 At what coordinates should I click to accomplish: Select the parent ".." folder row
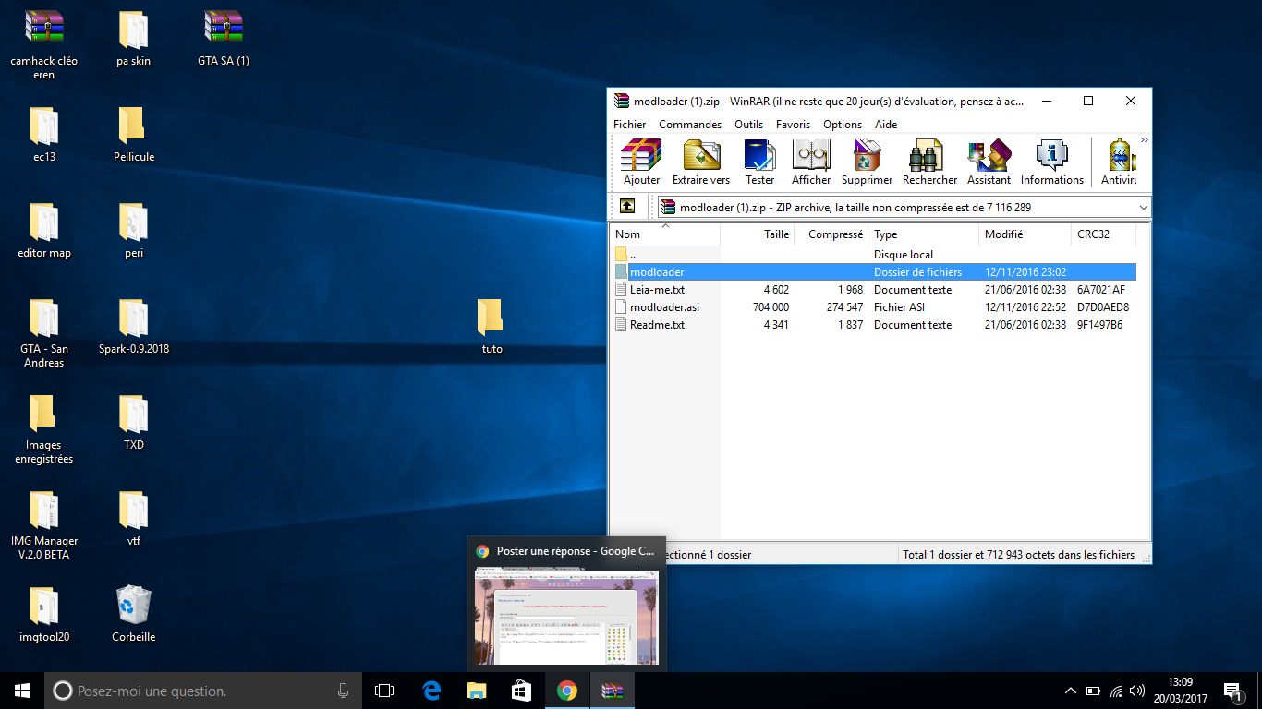click(x=874, y=254)
